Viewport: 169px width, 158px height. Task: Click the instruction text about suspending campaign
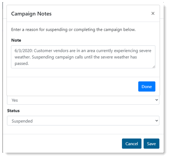click(x=73, y=30)
